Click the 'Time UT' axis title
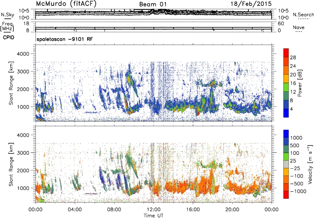314x218 pixels. [153, 215]
